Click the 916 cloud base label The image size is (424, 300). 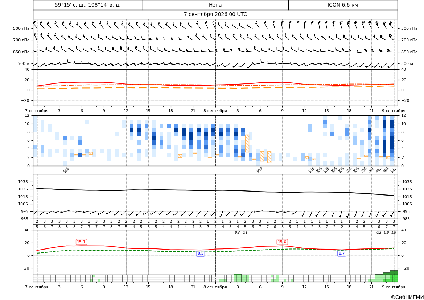[66, 170]
